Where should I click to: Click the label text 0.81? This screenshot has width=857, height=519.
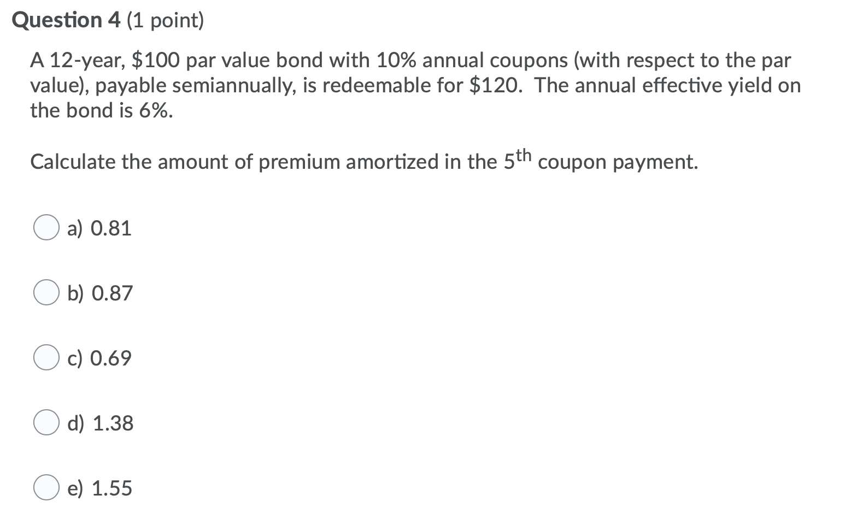pyautogui.click(x=99, y=228)
